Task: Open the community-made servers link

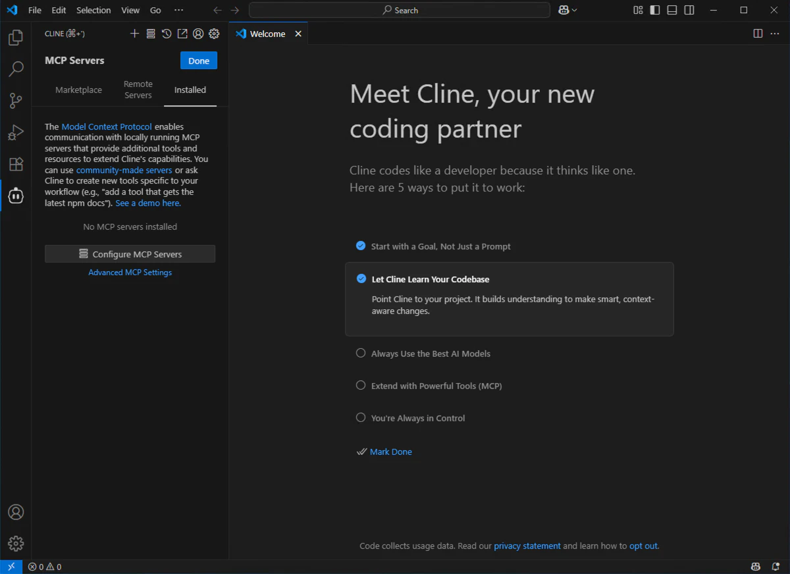Action: (124, 170)
